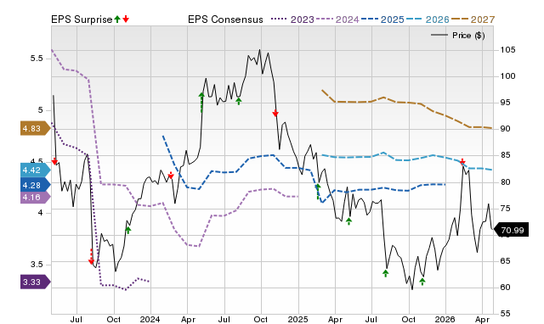This screenshot has height=324, width=544.
Task: Select the green EPS beat arrow of August 2025
Action: pyautogui.click(x=385, y=273)
